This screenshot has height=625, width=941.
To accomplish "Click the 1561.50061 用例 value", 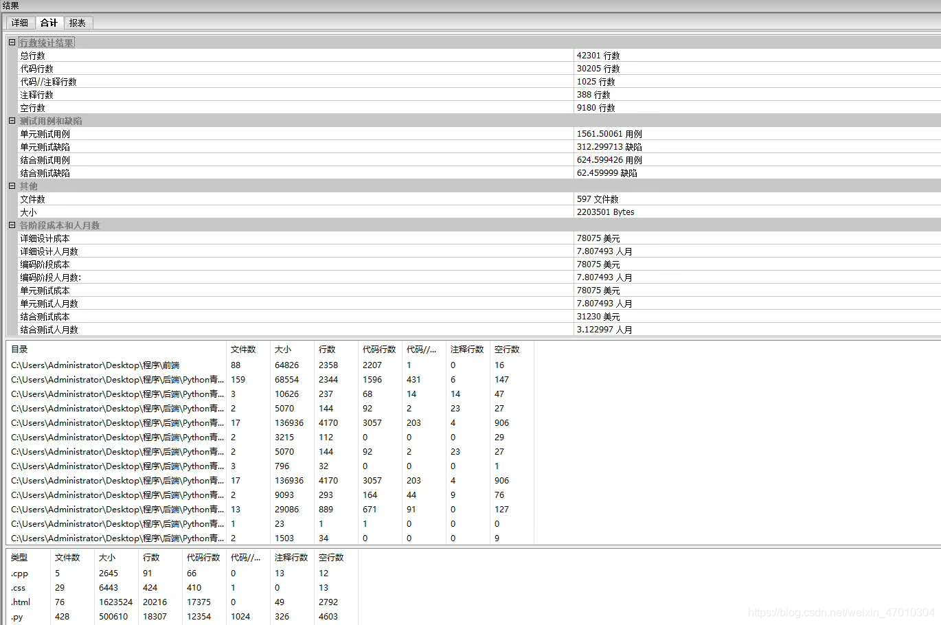I will (609, 134).
